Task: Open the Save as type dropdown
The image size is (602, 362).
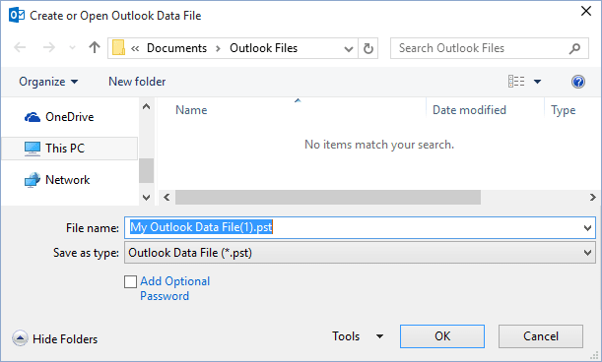Action: 361,253
